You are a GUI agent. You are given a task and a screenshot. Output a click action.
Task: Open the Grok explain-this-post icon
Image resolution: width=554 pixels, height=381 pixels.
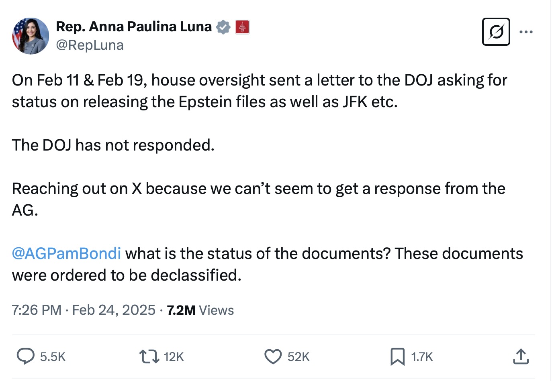[x=496, y=32]
